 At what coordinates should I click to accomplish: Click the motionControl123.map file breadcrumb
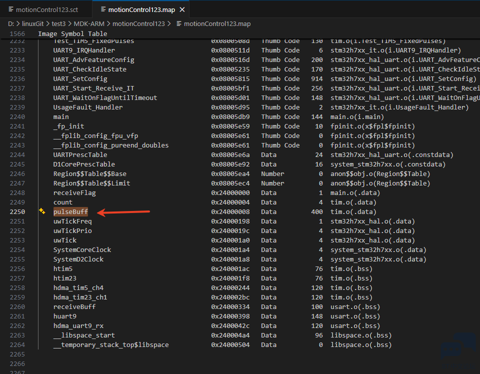point(217,23)
